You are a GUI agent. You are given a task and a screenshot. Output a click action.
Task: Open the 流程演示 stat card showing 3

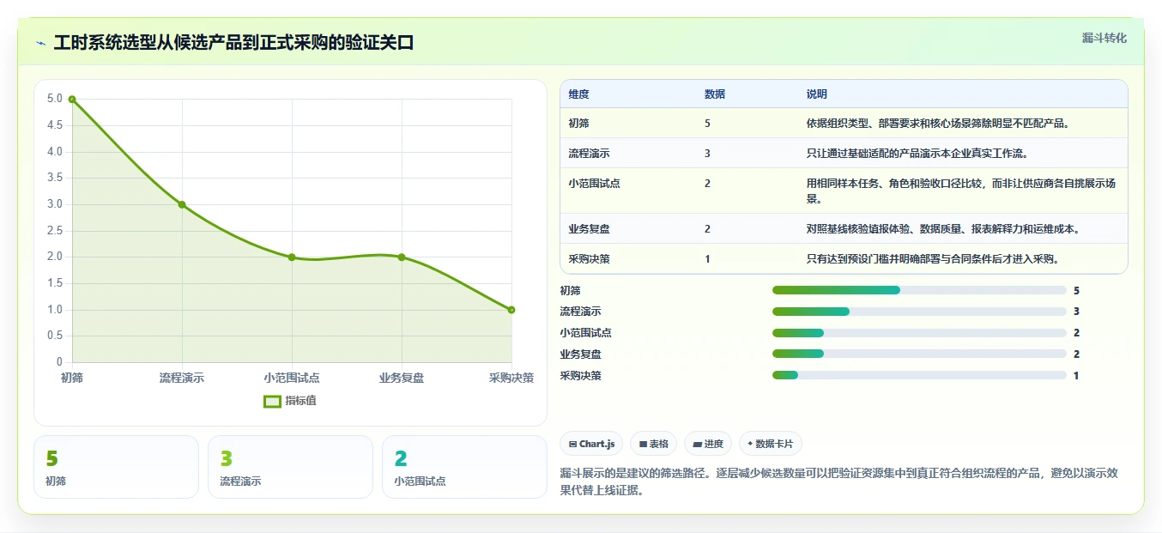290,467
